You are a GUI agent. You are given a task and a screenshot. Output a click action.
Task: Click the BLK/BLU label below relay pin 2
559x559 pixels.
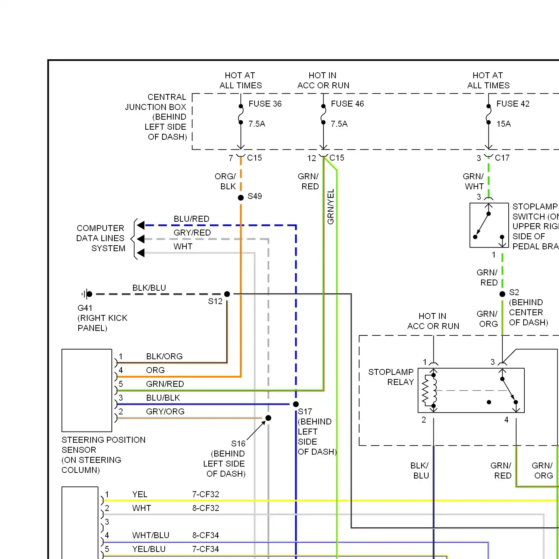pos(420,470)
